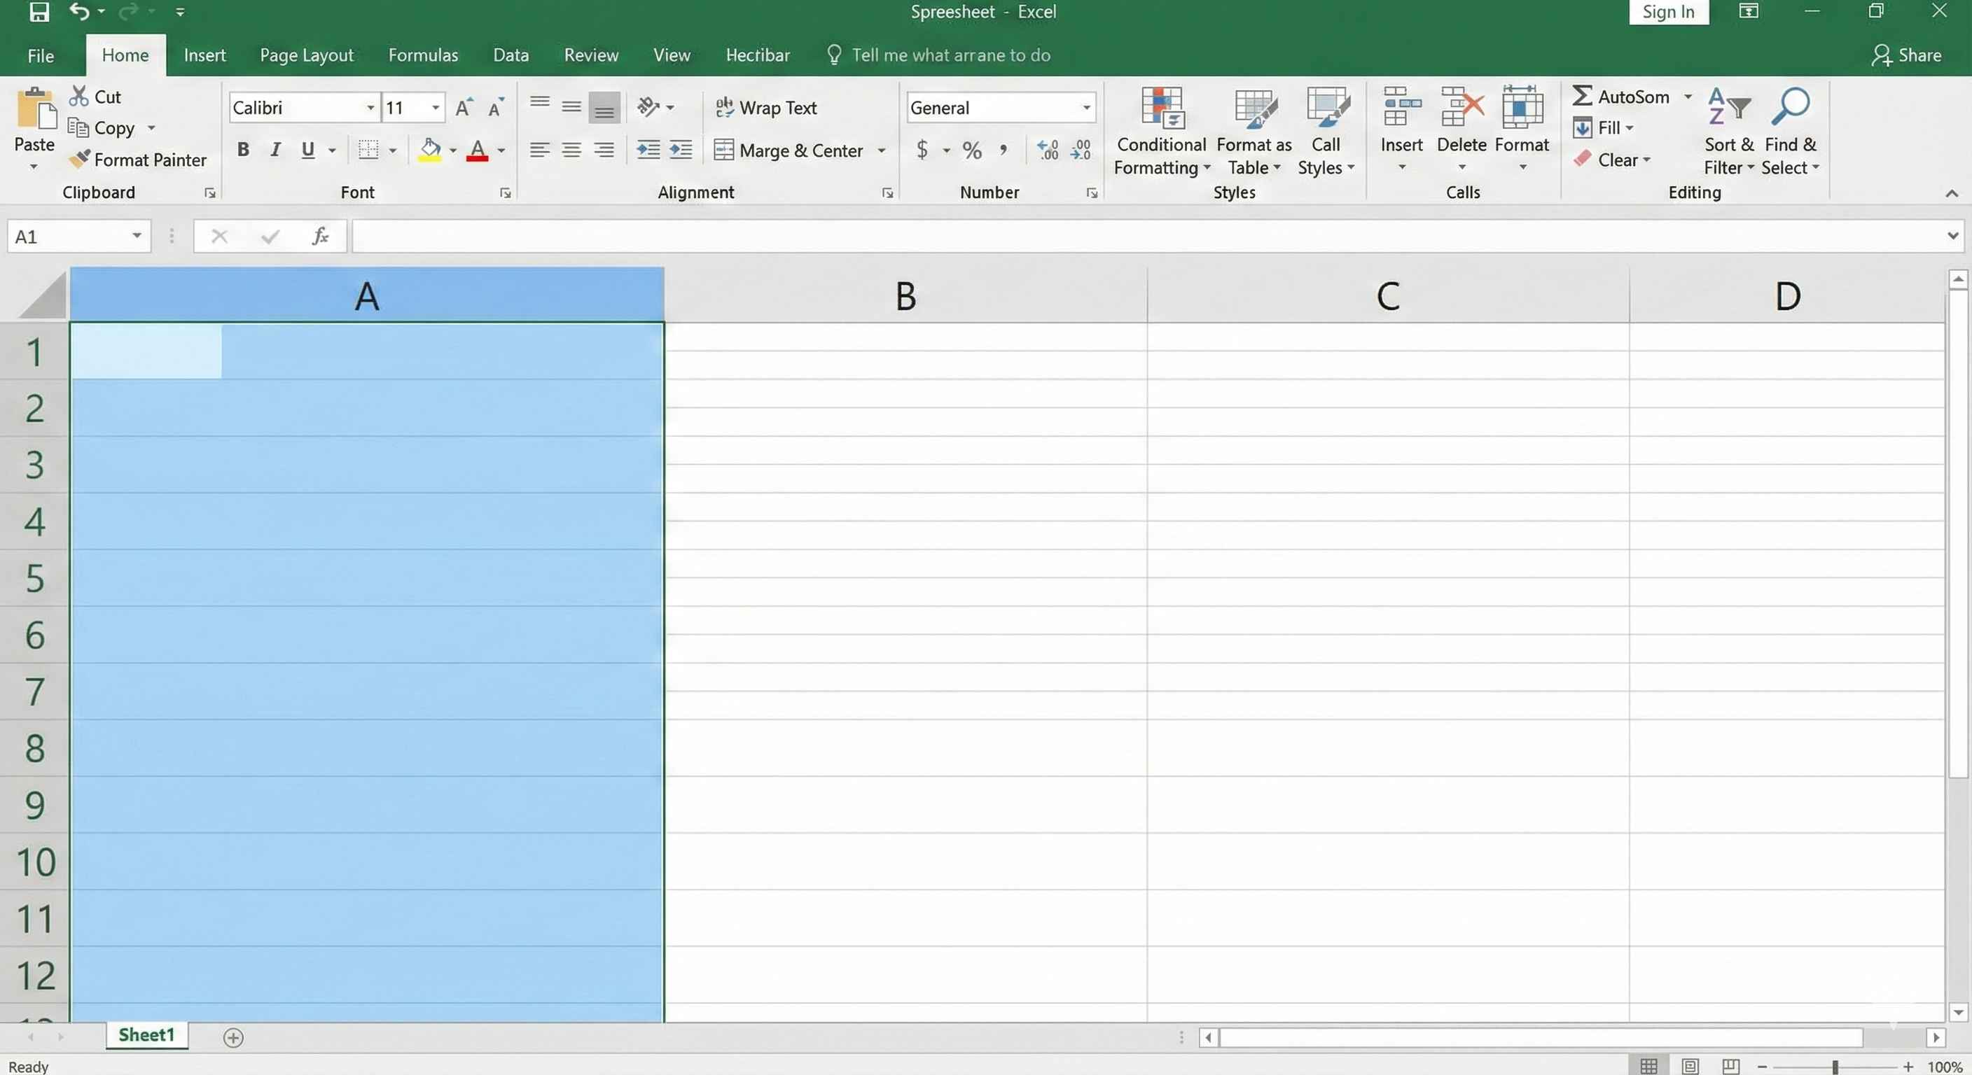Open the font name dropdown
The width and height of the screenshot is (1972, 1075).
pyautogui.click(x=370, y=107)
